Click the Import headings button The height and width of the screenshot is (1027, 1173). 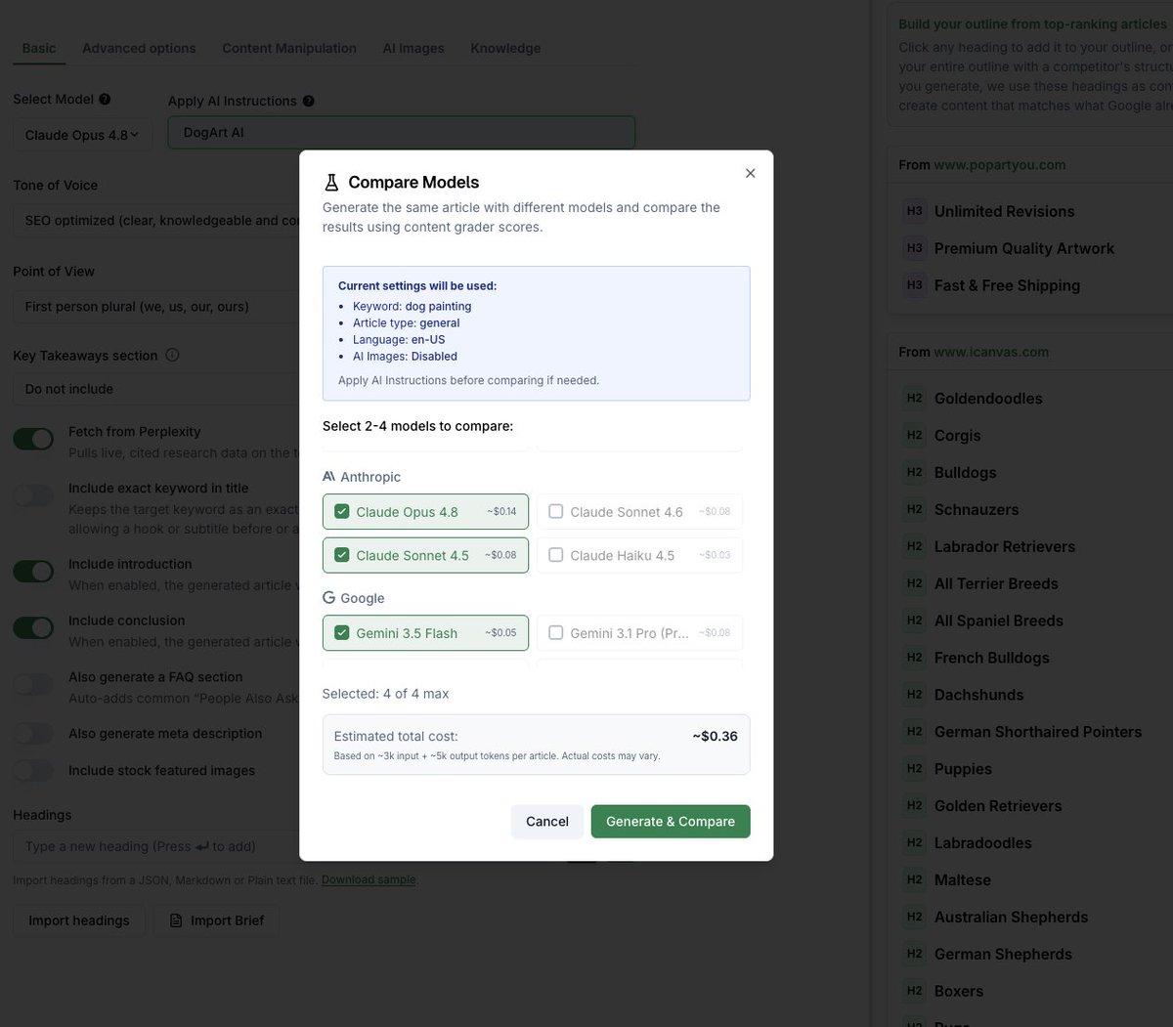79,920
